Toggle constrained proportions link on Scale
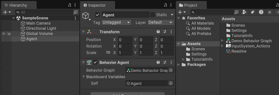 (x=108, y=52)
